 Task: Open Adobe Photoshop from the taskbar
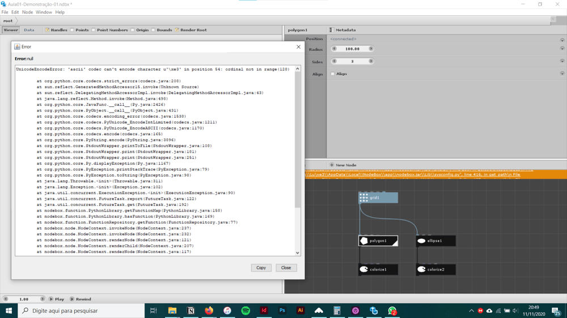point(282,311)
